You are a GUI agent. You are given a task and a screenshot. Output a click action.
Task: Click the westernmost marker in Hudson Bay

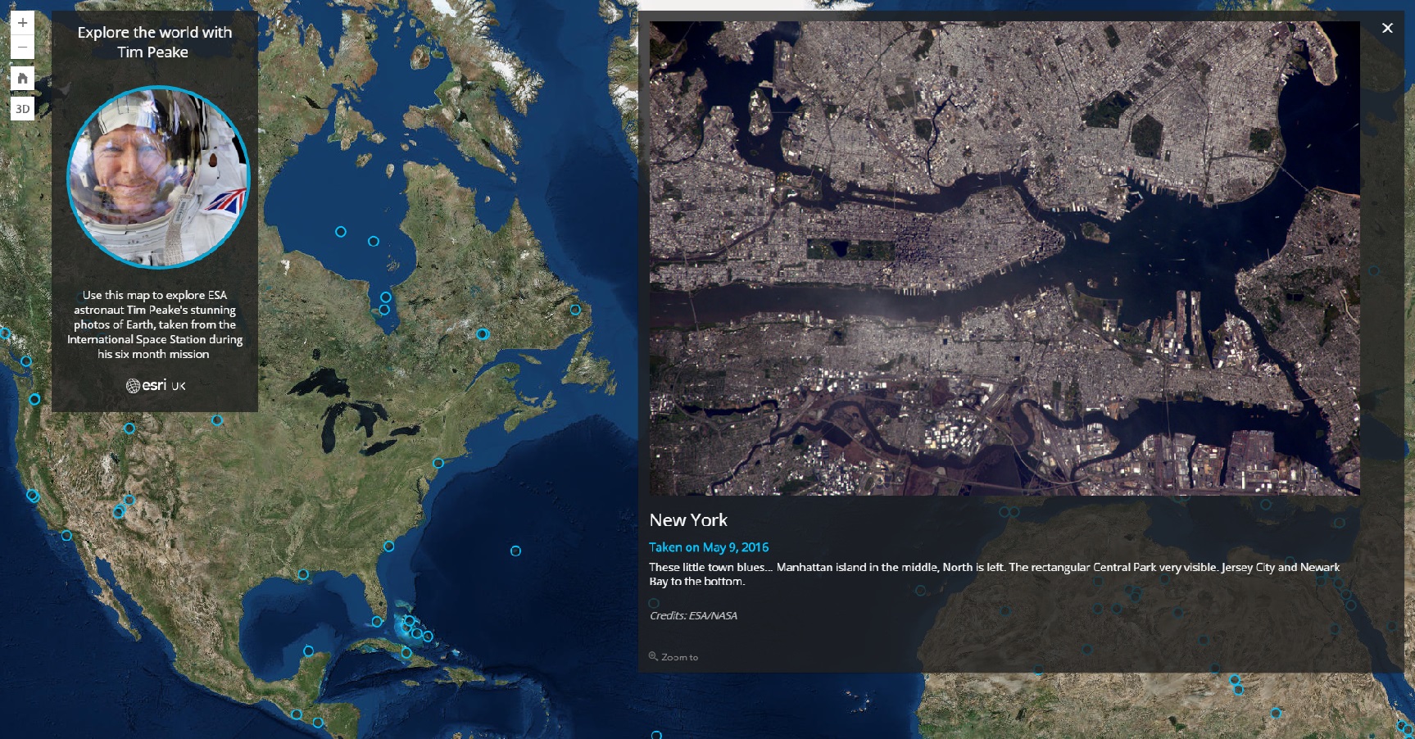[341, 232]
